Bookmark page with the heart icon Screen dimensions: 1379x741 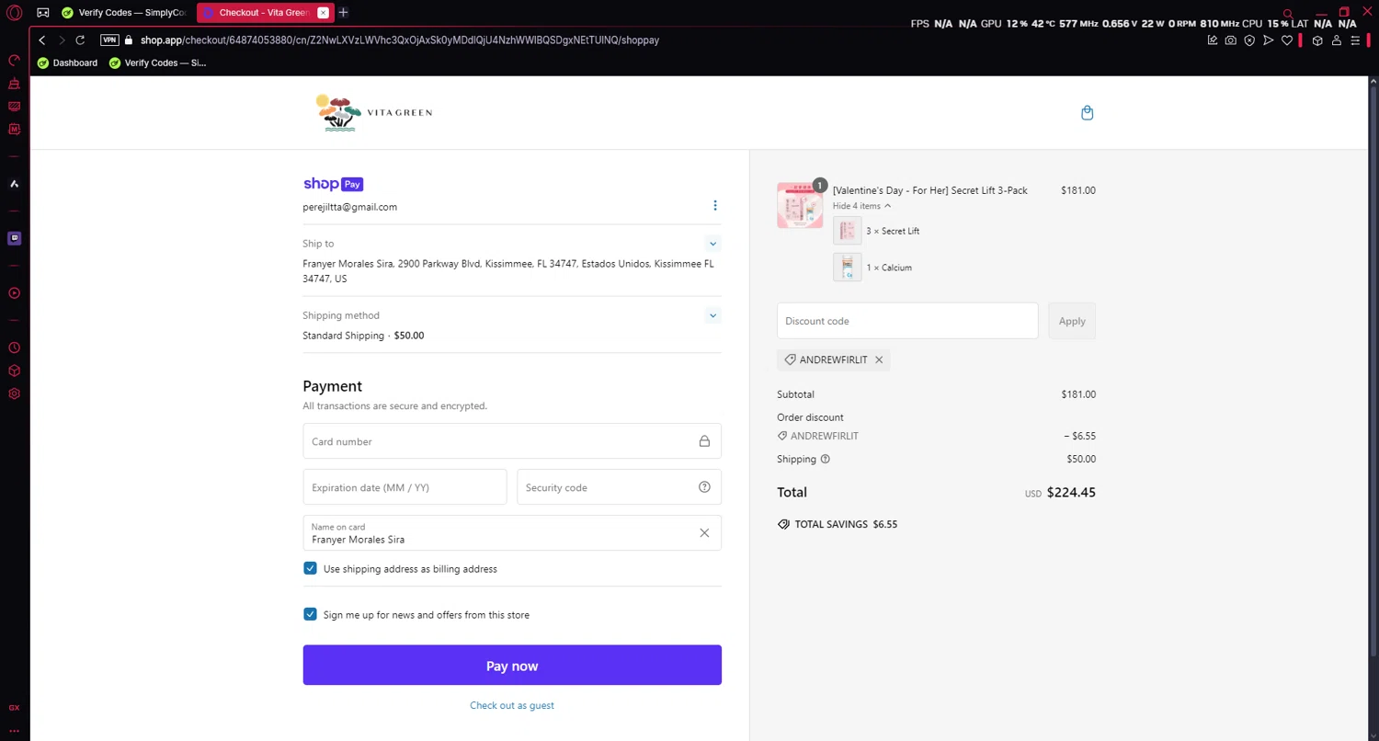[1287, 40]
